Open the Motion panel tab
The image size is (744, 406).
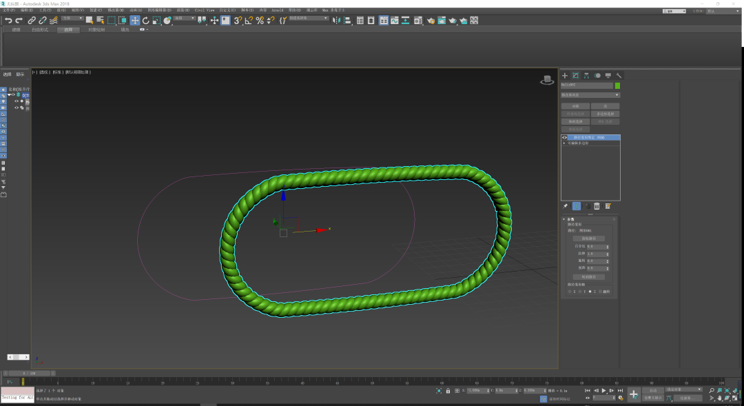597,76
